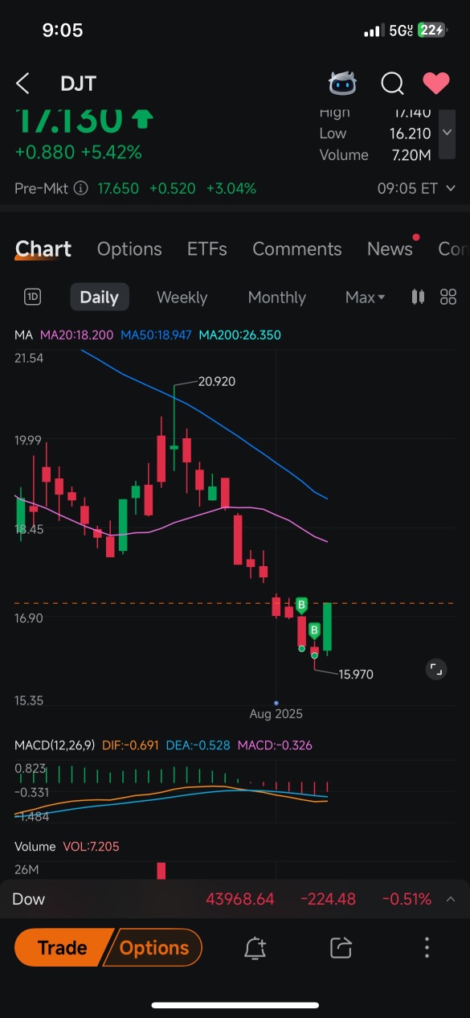
Task: Switch to the ETFs tab
Action: coord(207,249)
